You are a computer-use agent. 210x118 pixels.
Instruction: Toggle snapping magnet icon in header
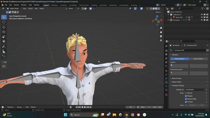point(83,9)
